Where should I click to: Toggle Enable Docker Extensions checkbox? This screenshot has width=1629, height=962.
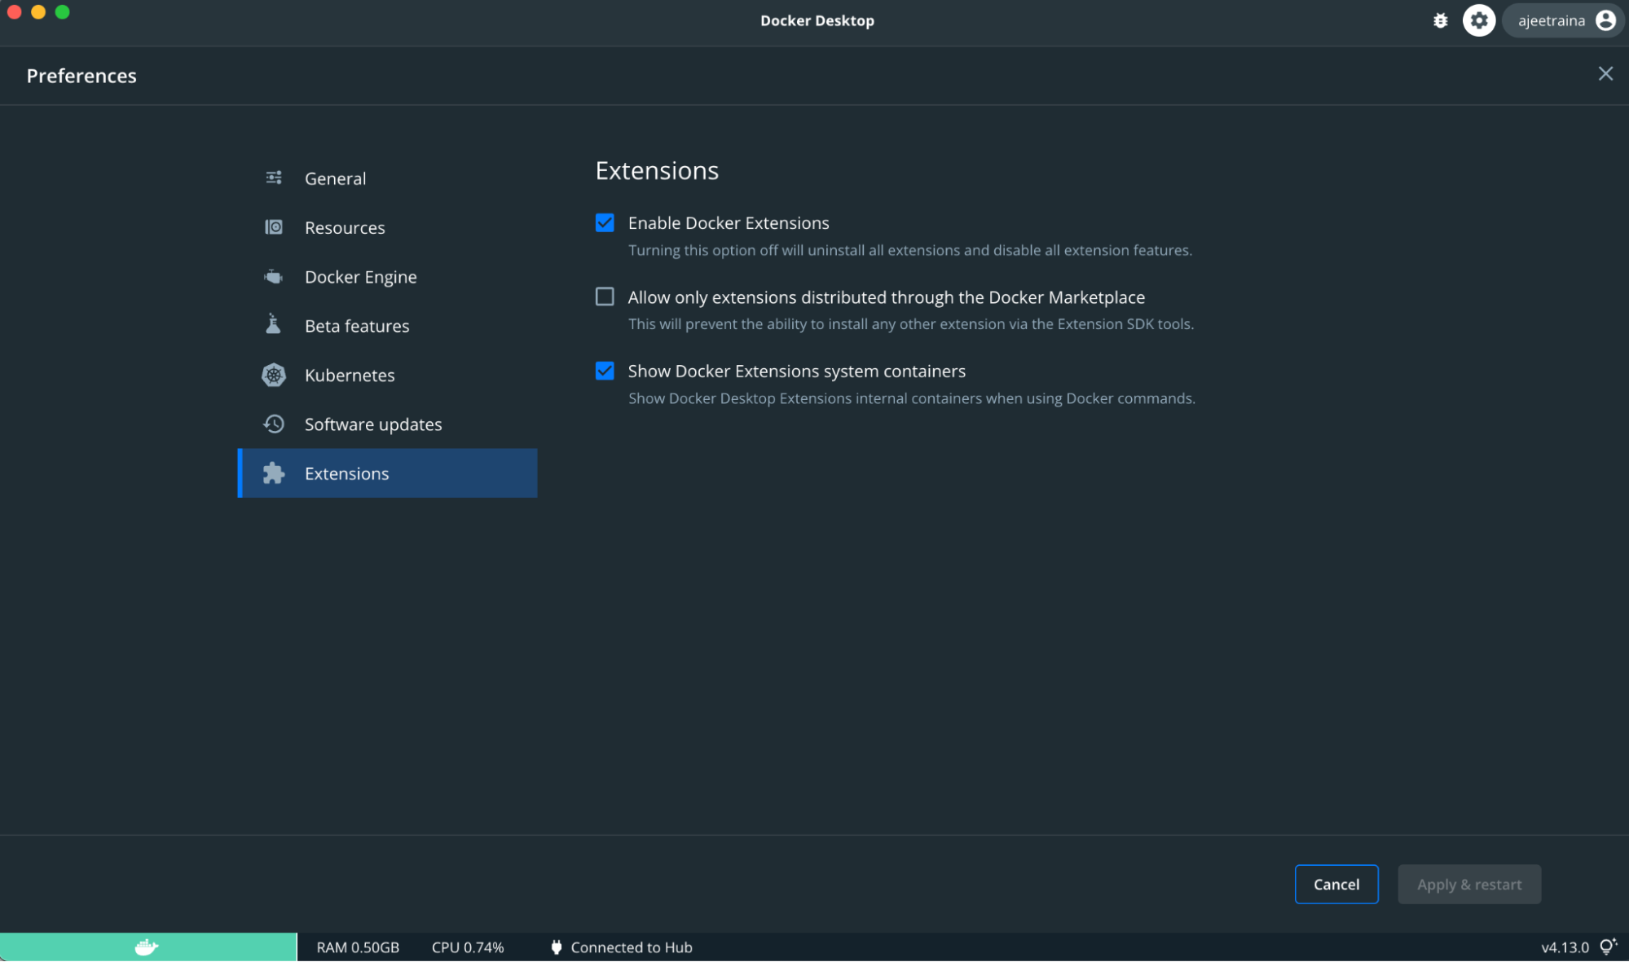point(606,222)
